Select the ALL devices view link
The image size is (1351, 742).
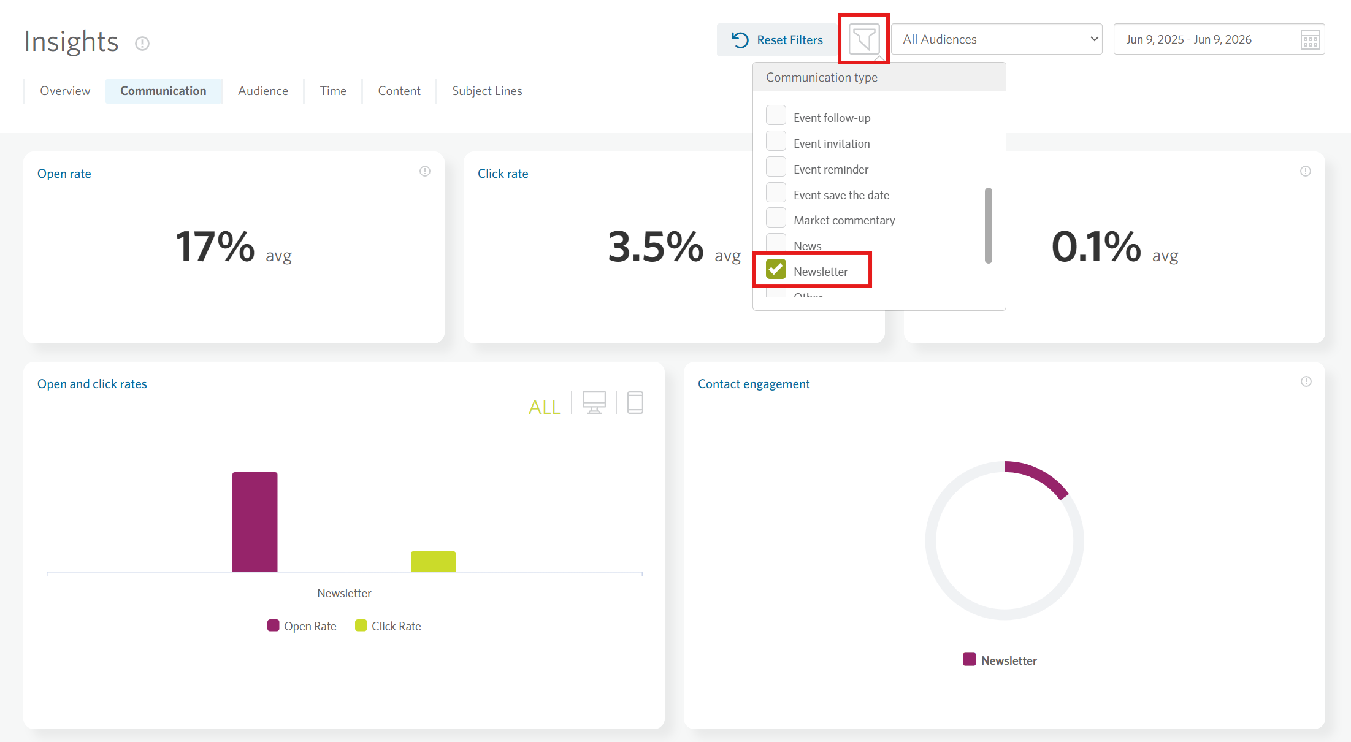[545, 407]
